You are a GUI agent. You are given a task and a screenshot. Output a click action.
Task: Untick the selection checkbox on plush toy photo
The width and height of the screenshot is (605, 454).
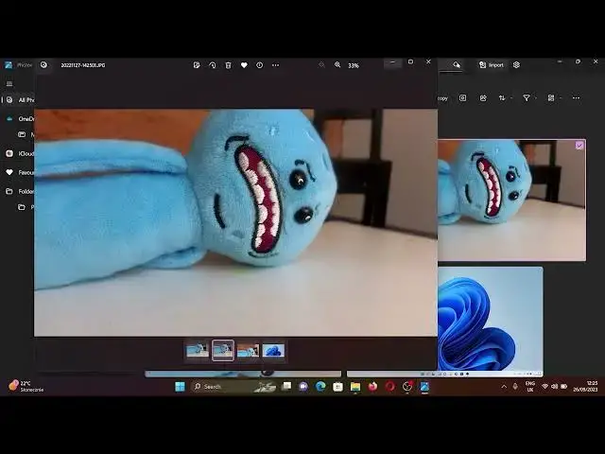pyautogui.click(x=579, y=146)
